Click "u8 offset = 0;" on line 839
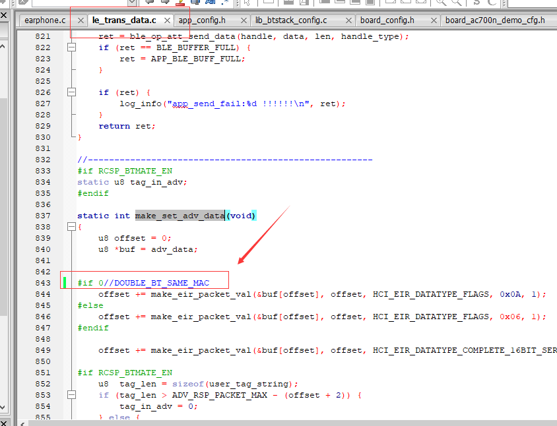The image size is (557, 426). [135, 238]
